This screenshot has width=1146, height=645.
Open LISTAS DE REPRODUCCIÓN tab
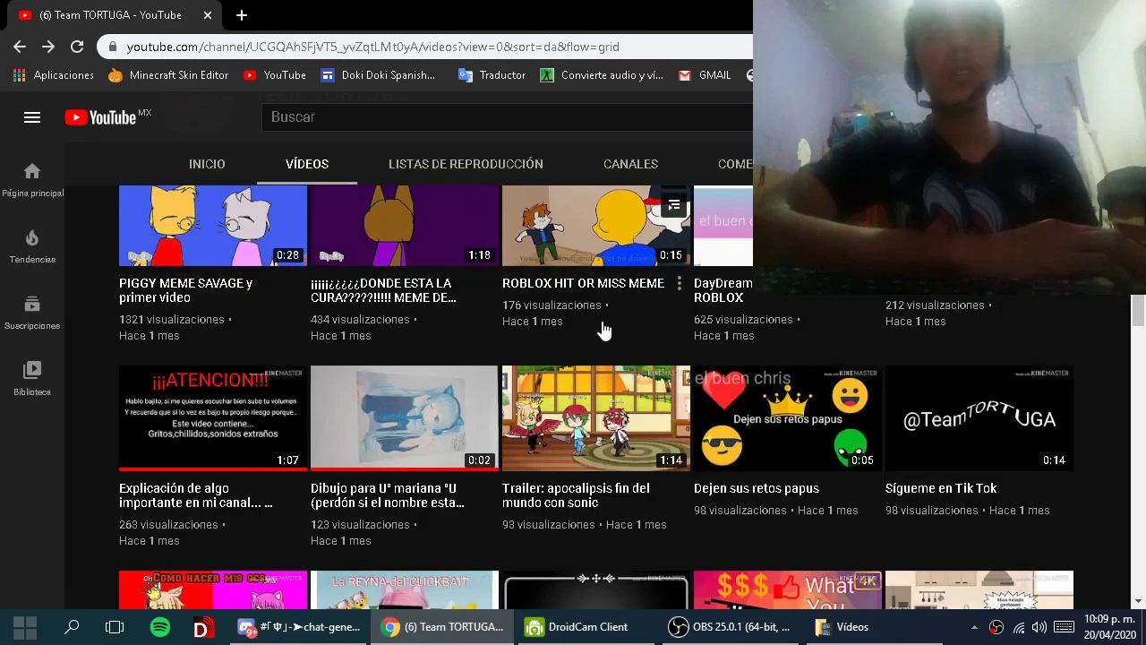pos(466,164)
